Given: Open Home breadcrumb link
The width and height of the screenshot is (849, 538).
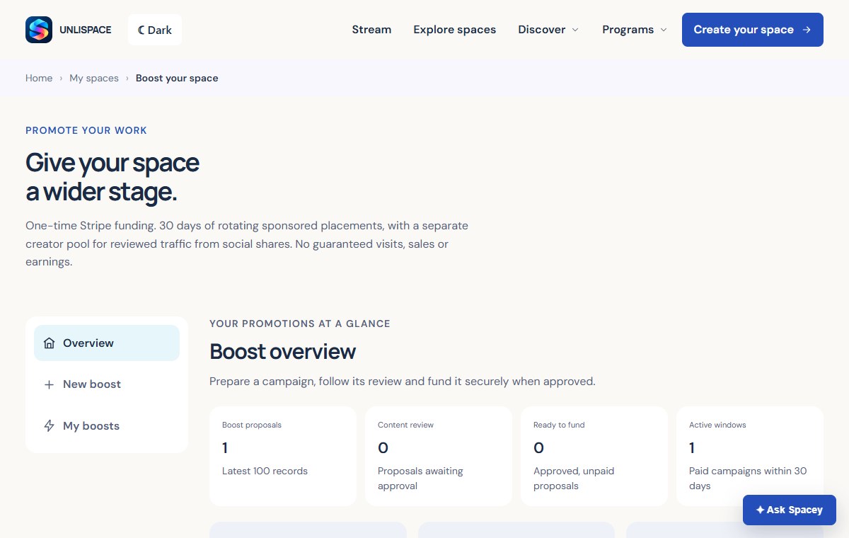Looking at the screenshot, I should 39,78.
